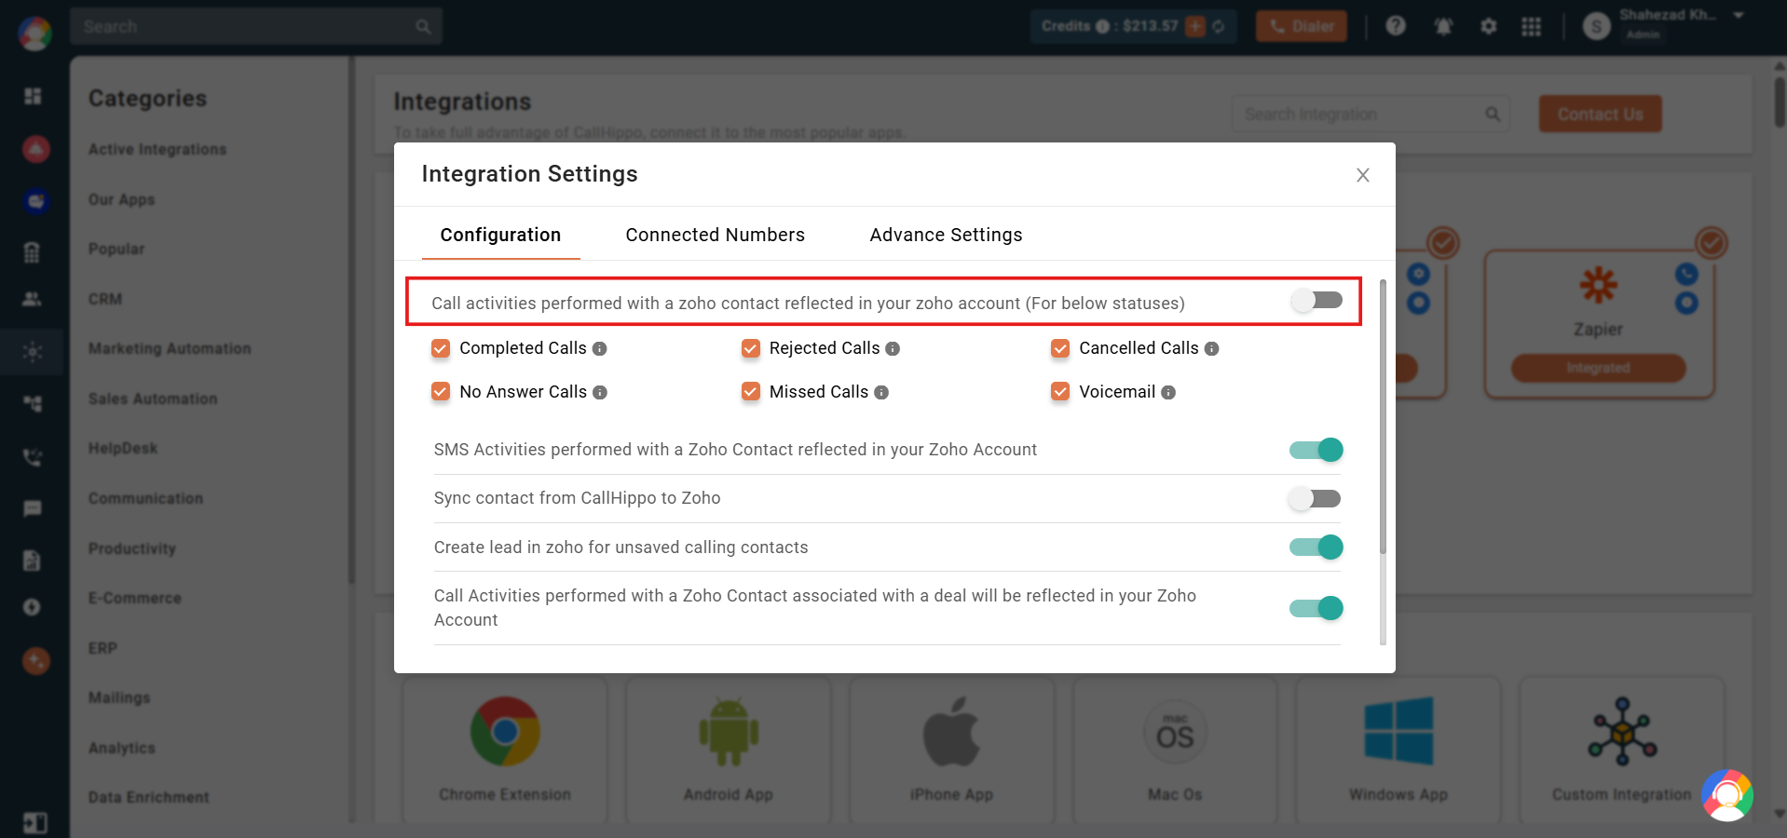Click info icon next to Cancelled Calls
This screenshot has height=838, width=1787.
click(1211, 348)
